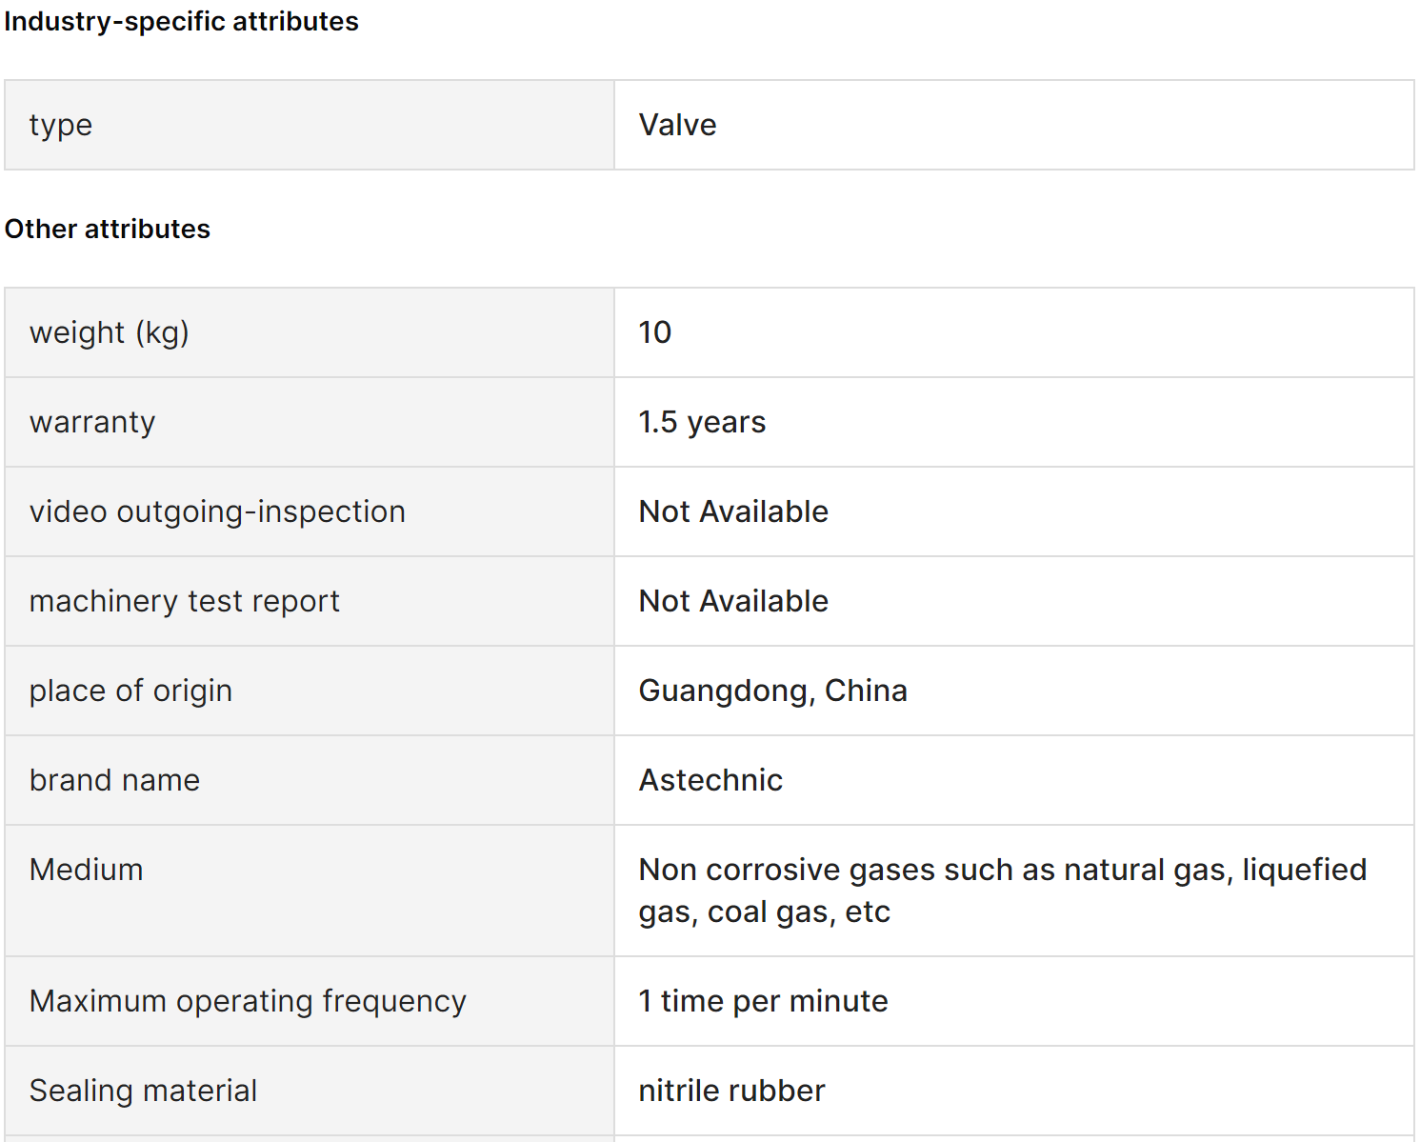Viewport: 1420px width, 1142px height.
Task: Select the "nitrile rubber" sealing material value
Action: click(x=731, y=1091)
